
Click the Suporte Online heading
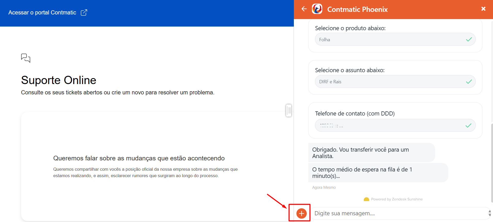point(59,80)
